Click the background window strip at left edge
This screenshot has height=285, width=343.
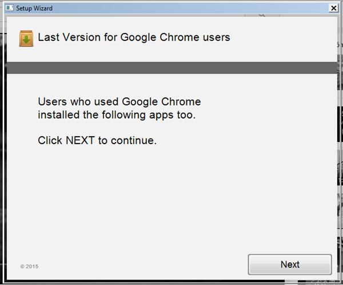(x=2, y=142)
